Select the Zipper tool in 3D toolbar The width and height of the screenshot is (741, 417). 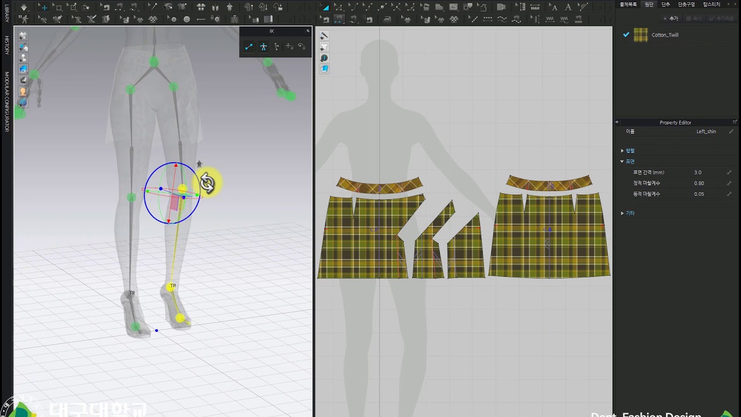coord(234,19)
